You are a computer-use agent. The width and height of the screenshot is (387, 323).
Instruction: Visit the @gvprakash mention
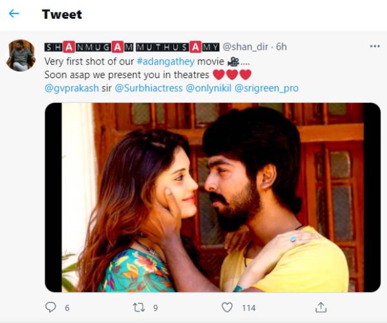click(x=69, y=87)
